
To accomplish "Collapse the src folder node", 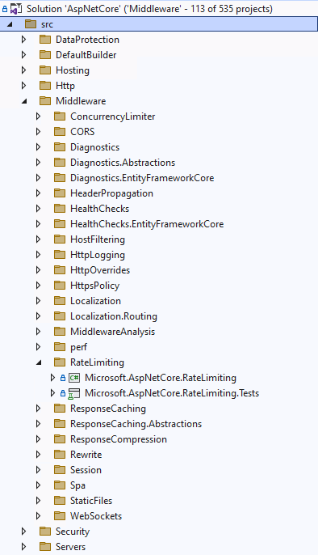I will [10, 24].
